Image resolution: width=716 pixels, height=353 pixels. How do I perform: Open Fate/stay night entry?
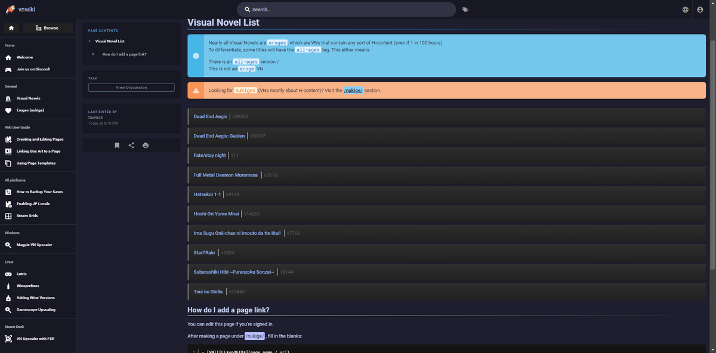coord(210,156)
